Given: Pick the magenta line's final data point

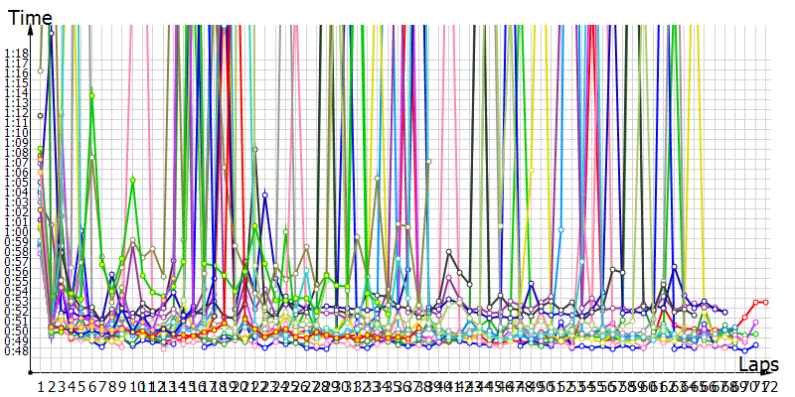Looking at the screenshot, I should pos(755,323).
